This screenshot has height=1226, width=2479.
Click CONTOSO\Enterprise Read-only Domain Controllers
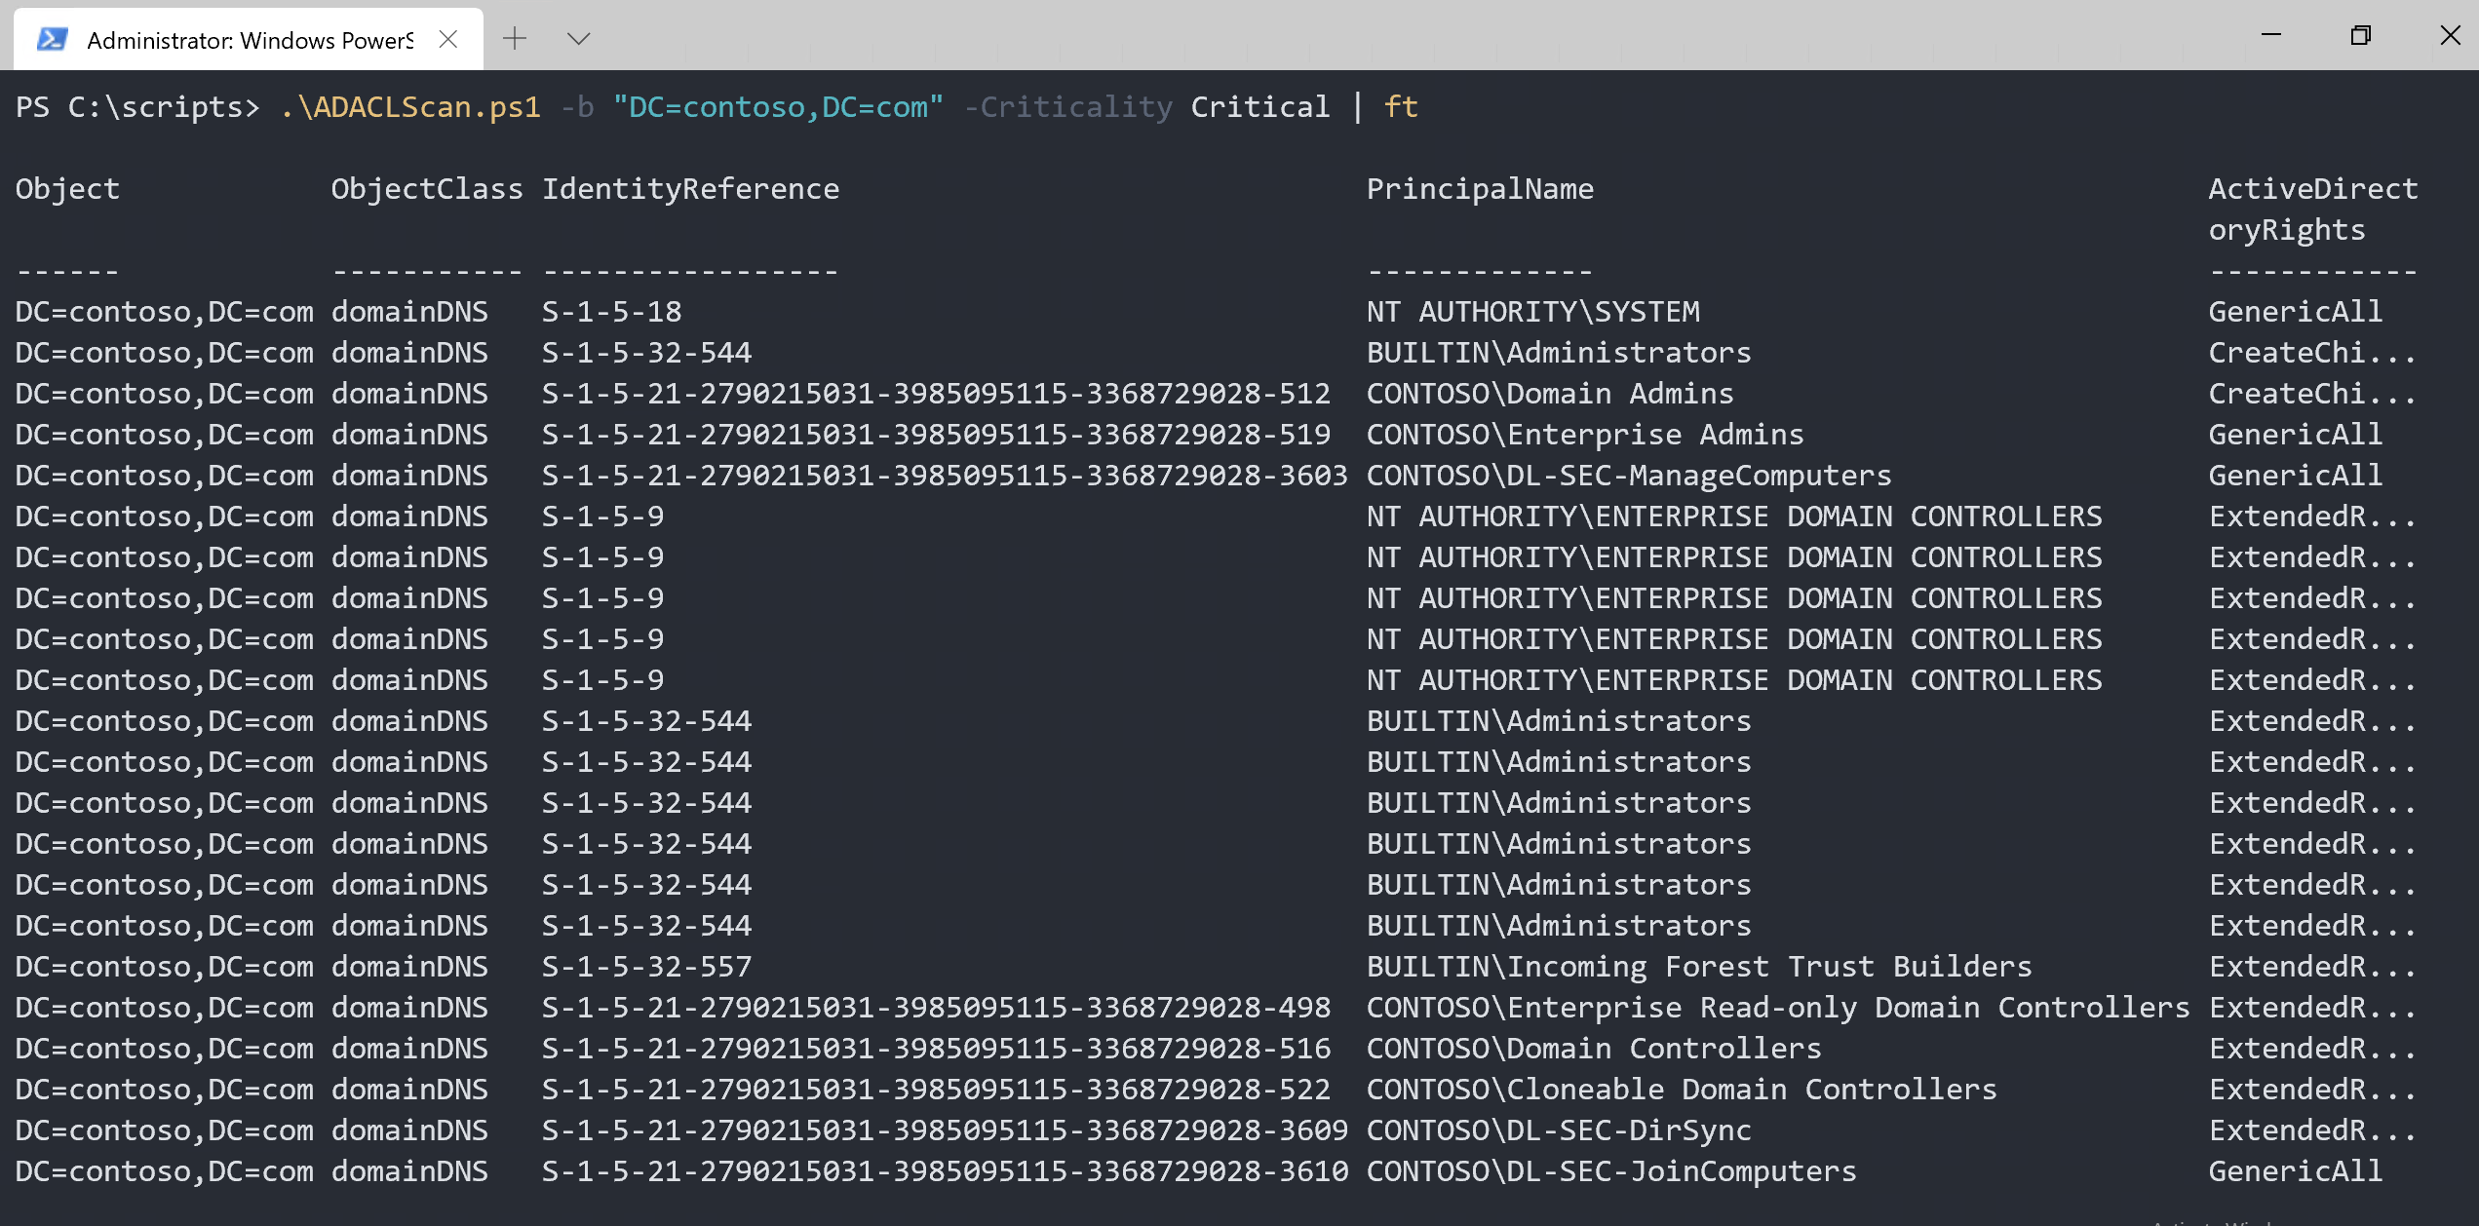pyautogui.click(x=1778, y=1007)
